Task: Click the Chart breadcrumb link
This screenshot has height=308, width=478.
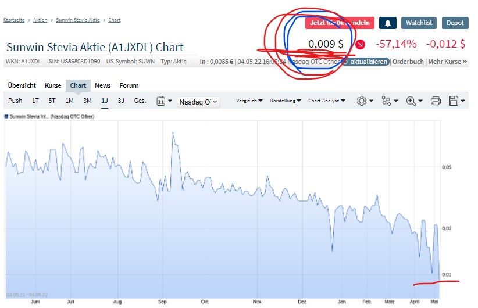Action: click(x=115, y=20)
